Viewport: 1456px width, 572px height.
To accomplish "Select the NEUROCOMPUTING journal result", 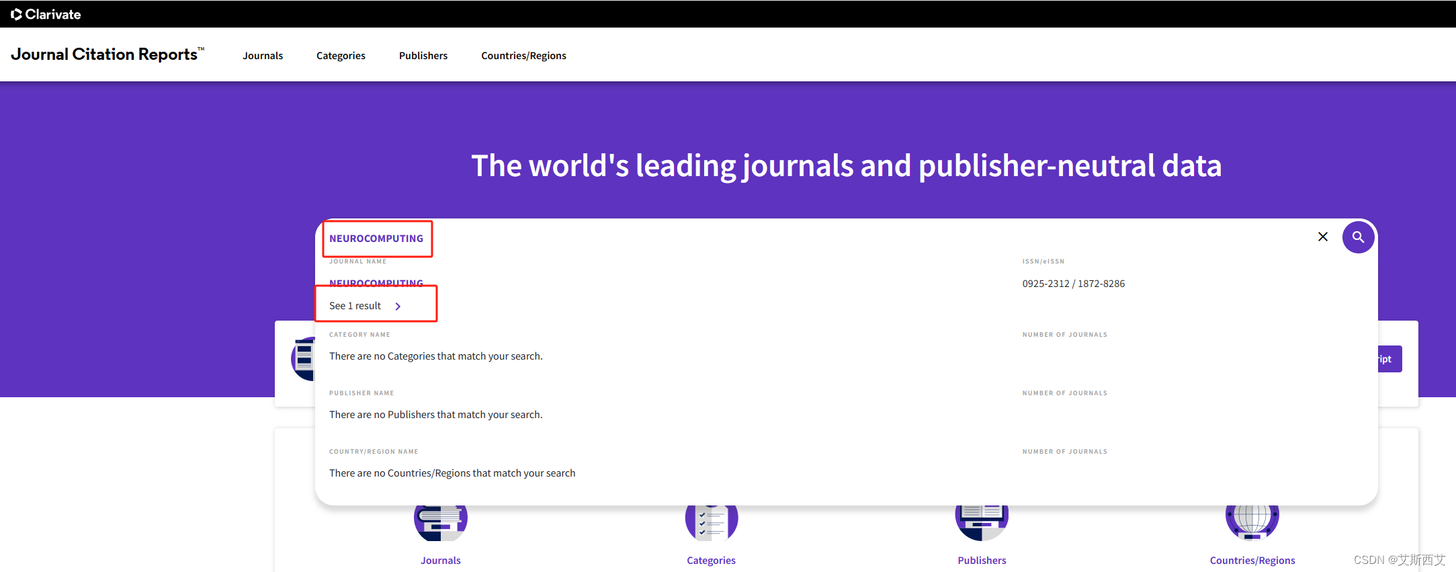I will [x=376, y=283].
